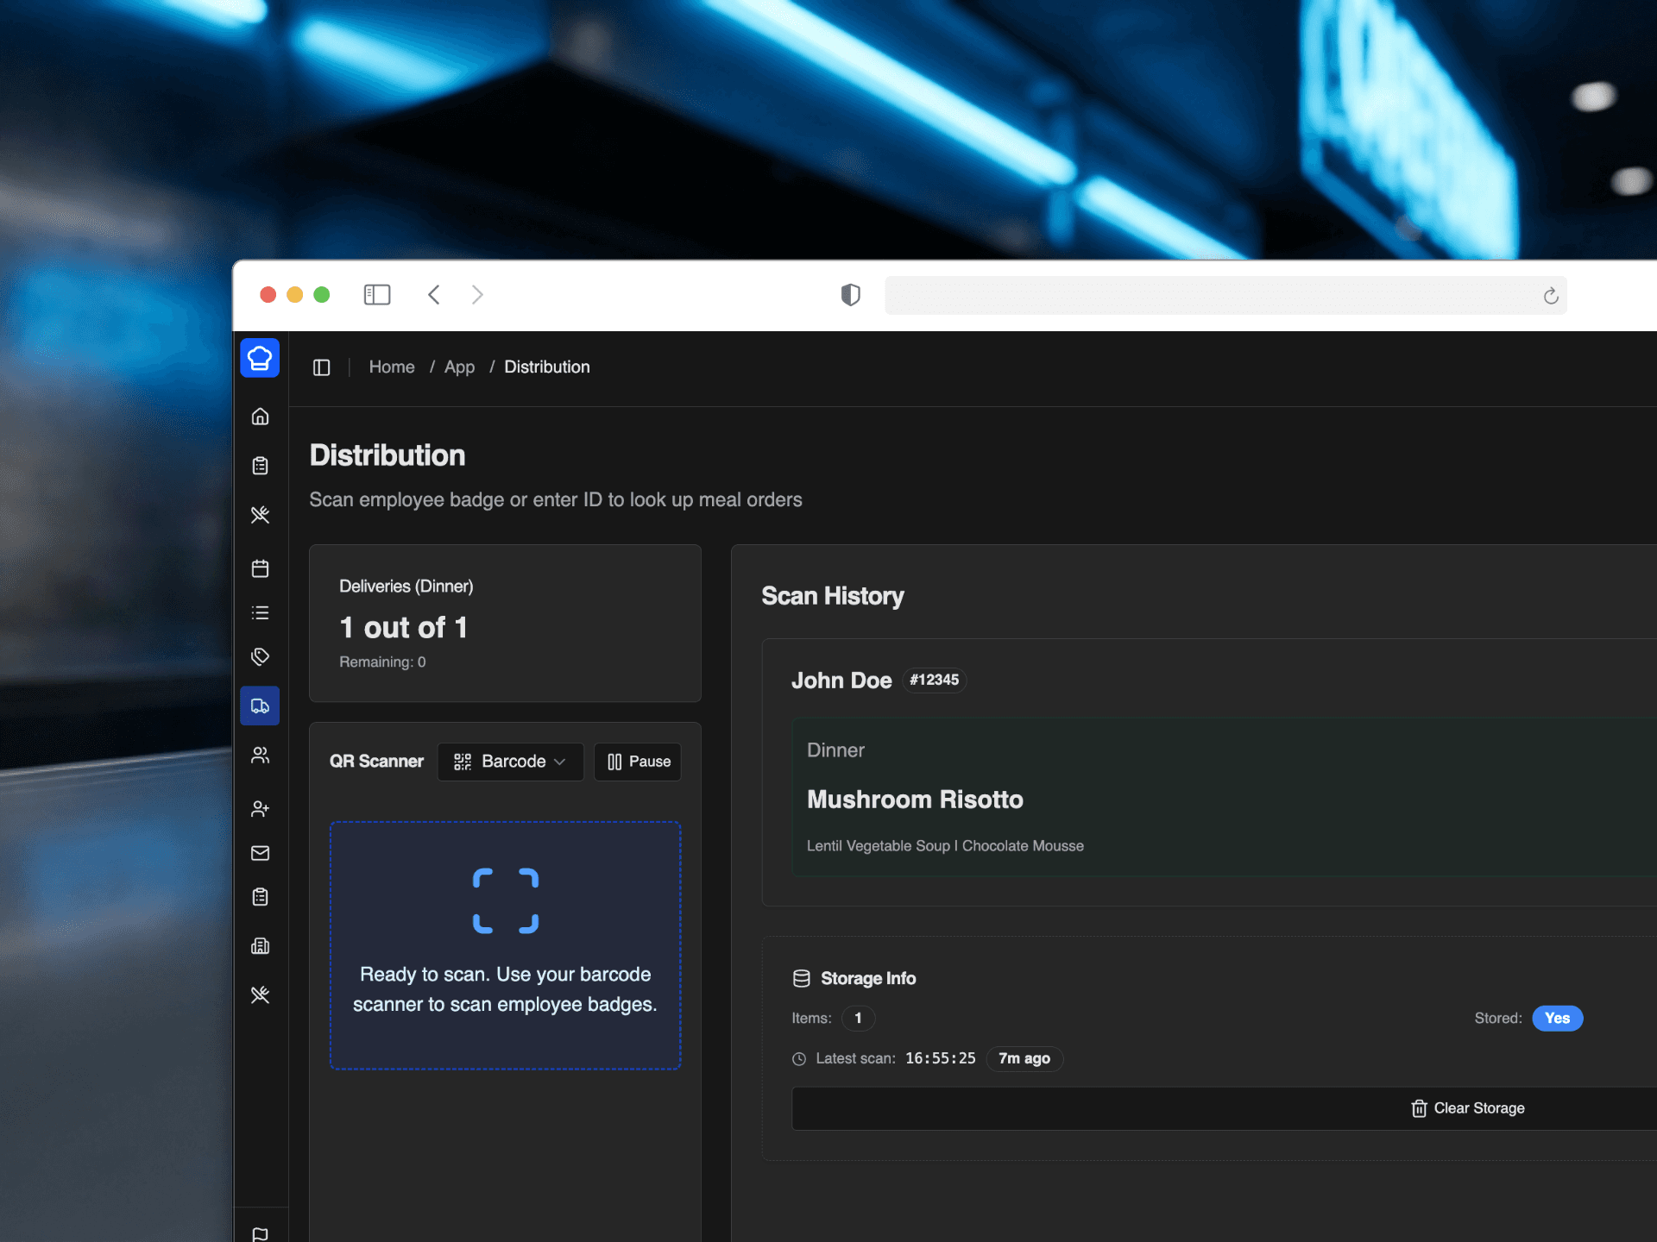
Task: Go to Home breadcrumb
Action: [392, 367]
